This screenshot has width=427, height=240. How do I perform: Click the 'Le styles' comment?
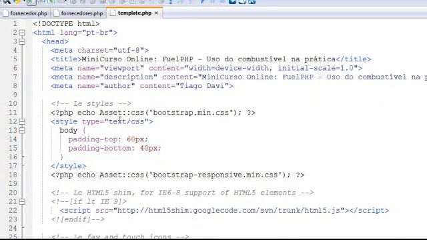click(91, 104)
